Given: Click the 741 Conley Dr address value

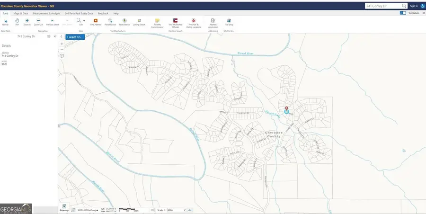Looking at the screenshot, I should (10, 56).
